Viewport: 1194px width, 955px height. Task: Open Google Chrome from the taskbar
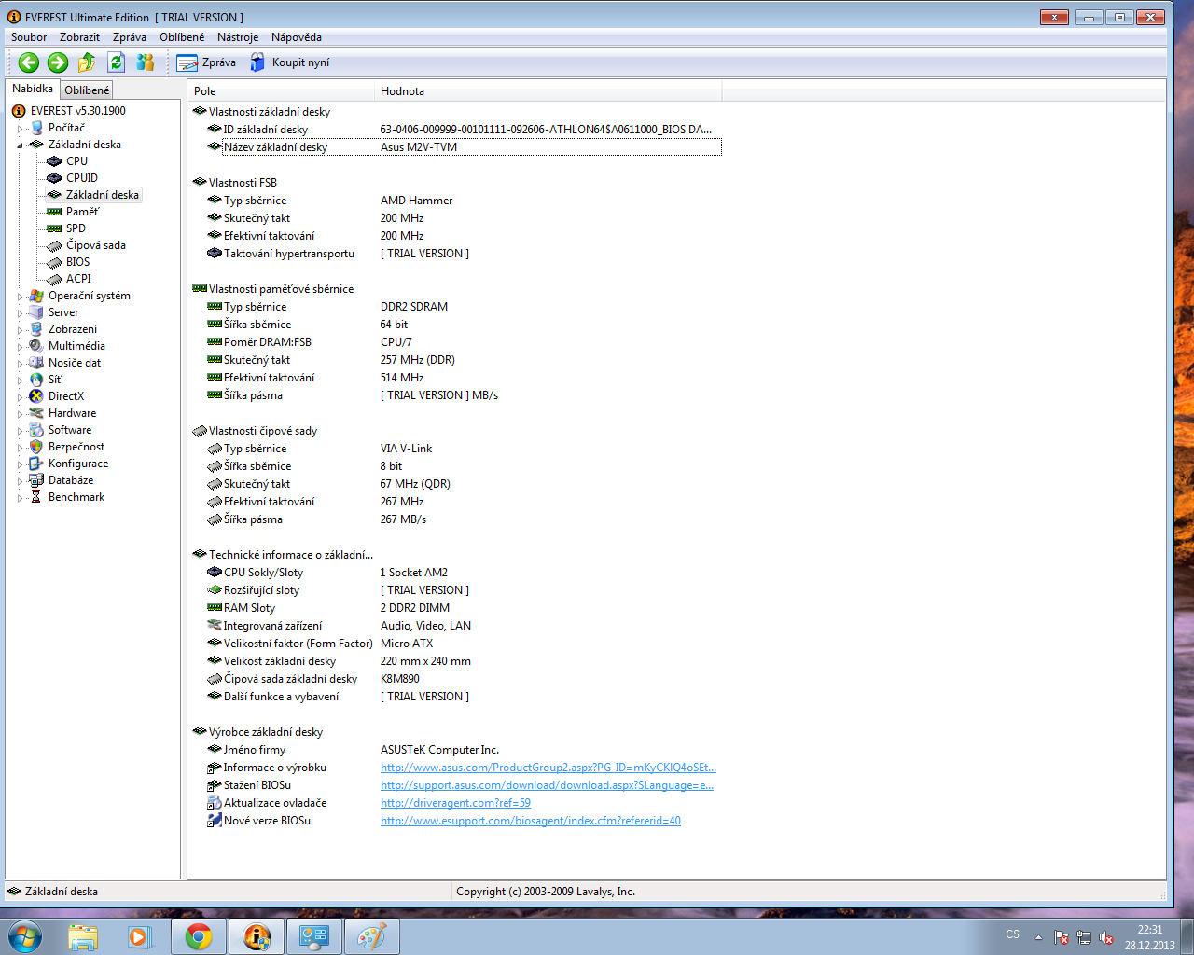199,936
